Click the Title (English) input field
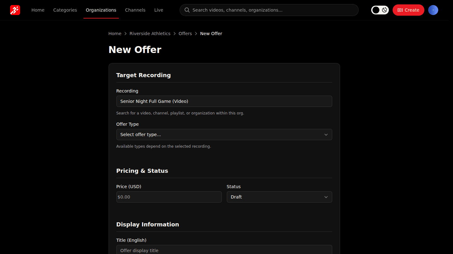The height and width of the screenshot is (254, 453). [x=224, y=250]
